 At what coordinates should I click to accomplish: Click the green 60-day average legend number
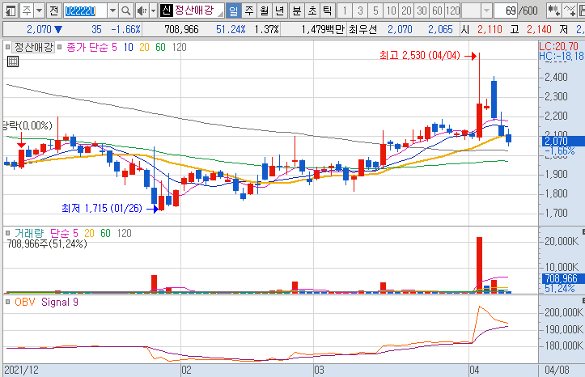pyautogui.click(x=160, y=48)
